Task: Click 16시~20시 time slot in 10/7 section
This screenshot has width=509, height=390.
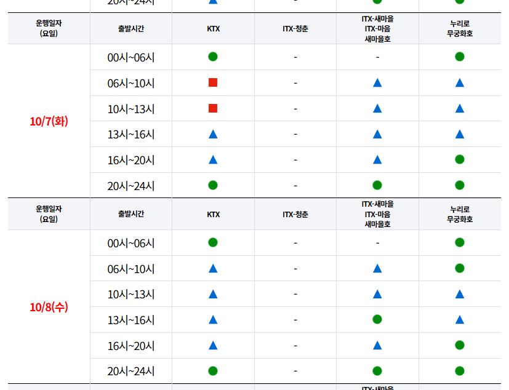Action: click(131, 161)
